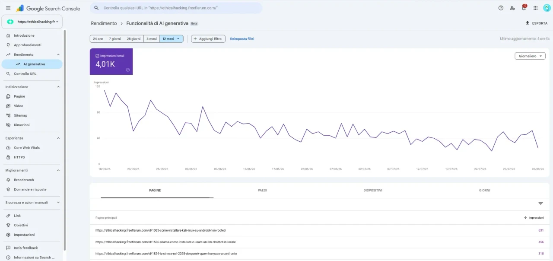
Task: Open Introduzione in the sidebar
Action: click(31, 35)
